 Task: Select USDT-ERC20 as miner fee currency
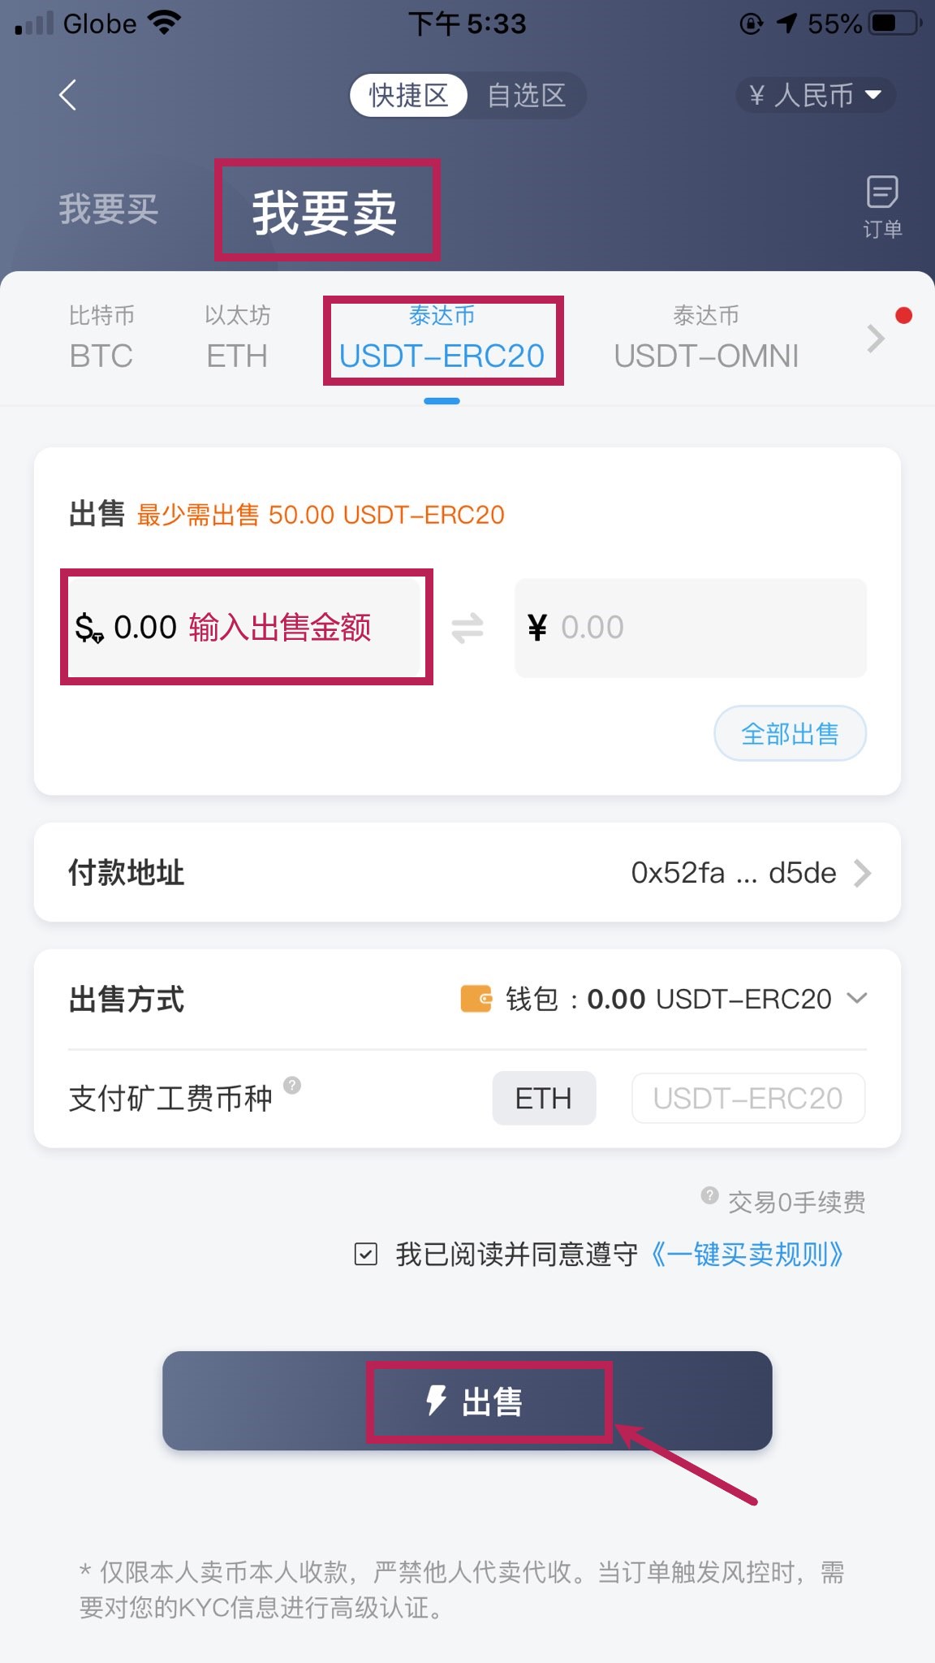coord(748,1099)
